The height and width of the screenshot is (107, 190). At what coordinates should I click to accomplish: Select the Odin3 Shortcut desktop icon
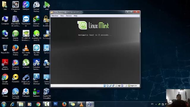(37, 79)
